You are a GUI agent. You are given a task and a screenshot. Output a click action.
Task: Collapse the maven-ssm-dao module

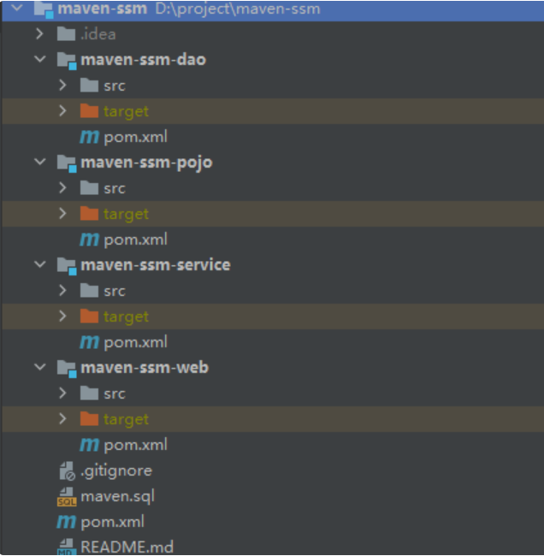[39, 60]
